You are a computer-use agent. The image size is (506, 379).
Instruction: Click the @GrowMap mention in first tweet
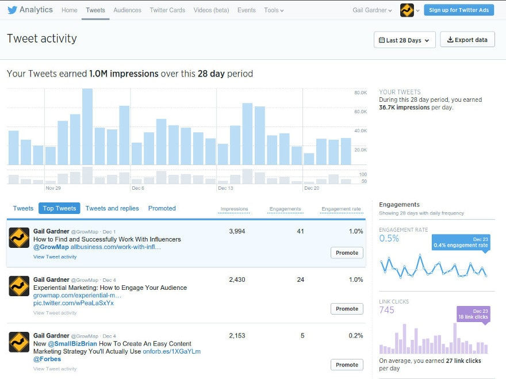51,247
